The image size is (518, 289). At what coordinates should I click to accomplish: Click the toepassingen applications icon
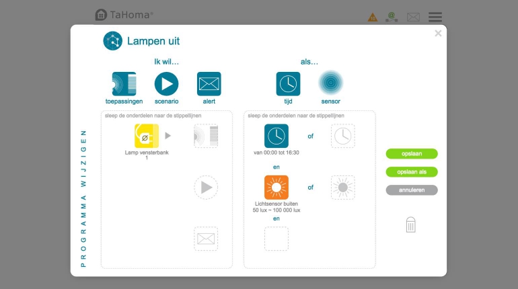[124, 84]
